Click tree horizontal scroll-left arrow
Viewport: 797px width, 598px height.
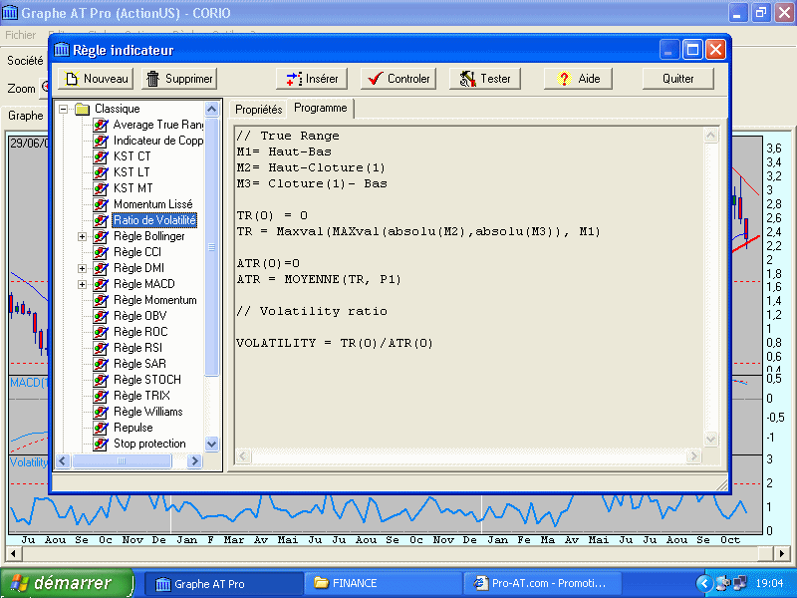63,461
